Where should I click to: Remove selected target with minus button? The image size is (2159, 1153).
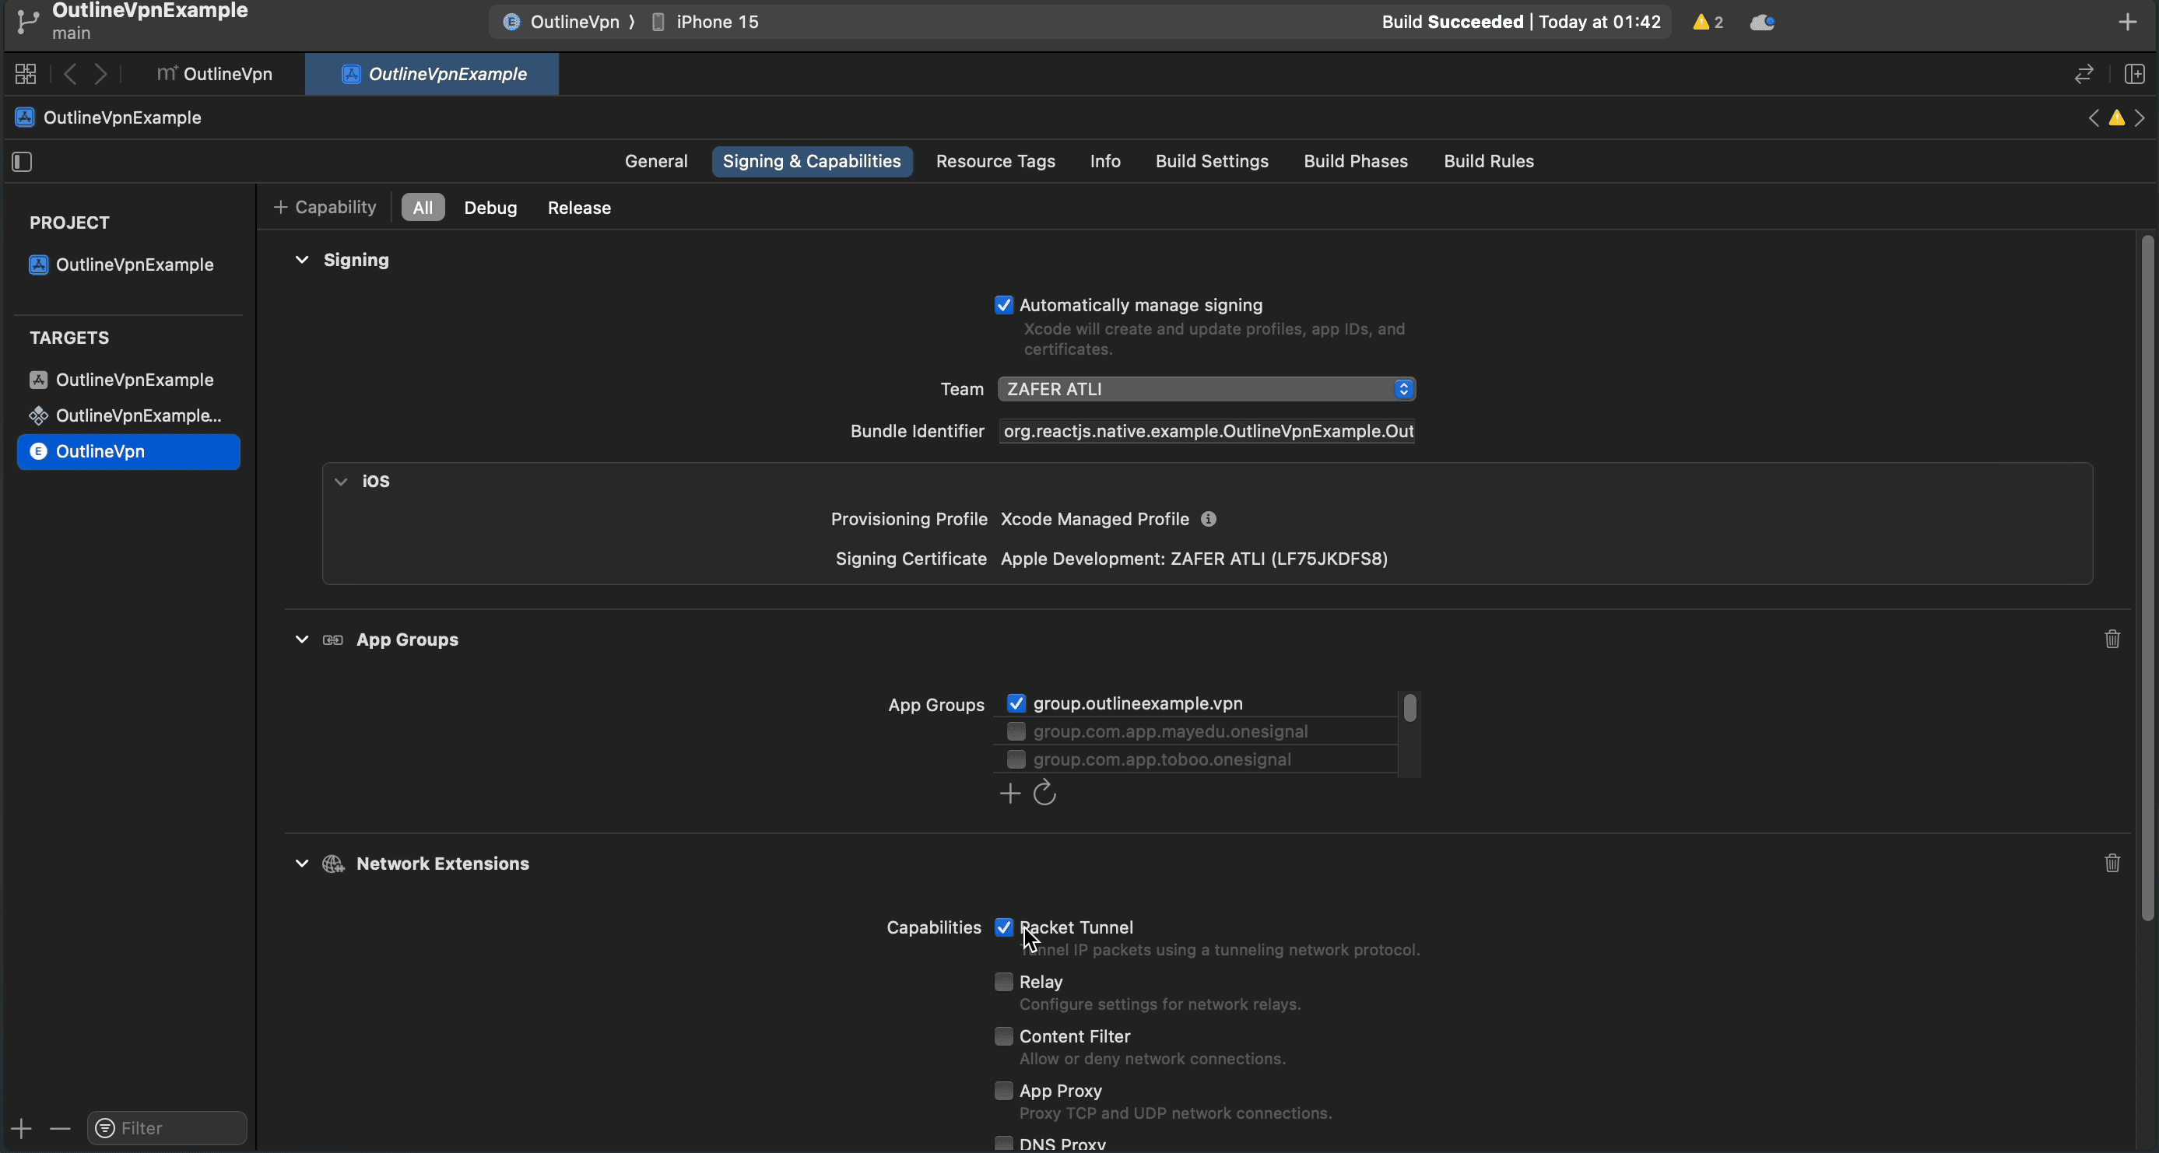click(x=59, y=1128)
